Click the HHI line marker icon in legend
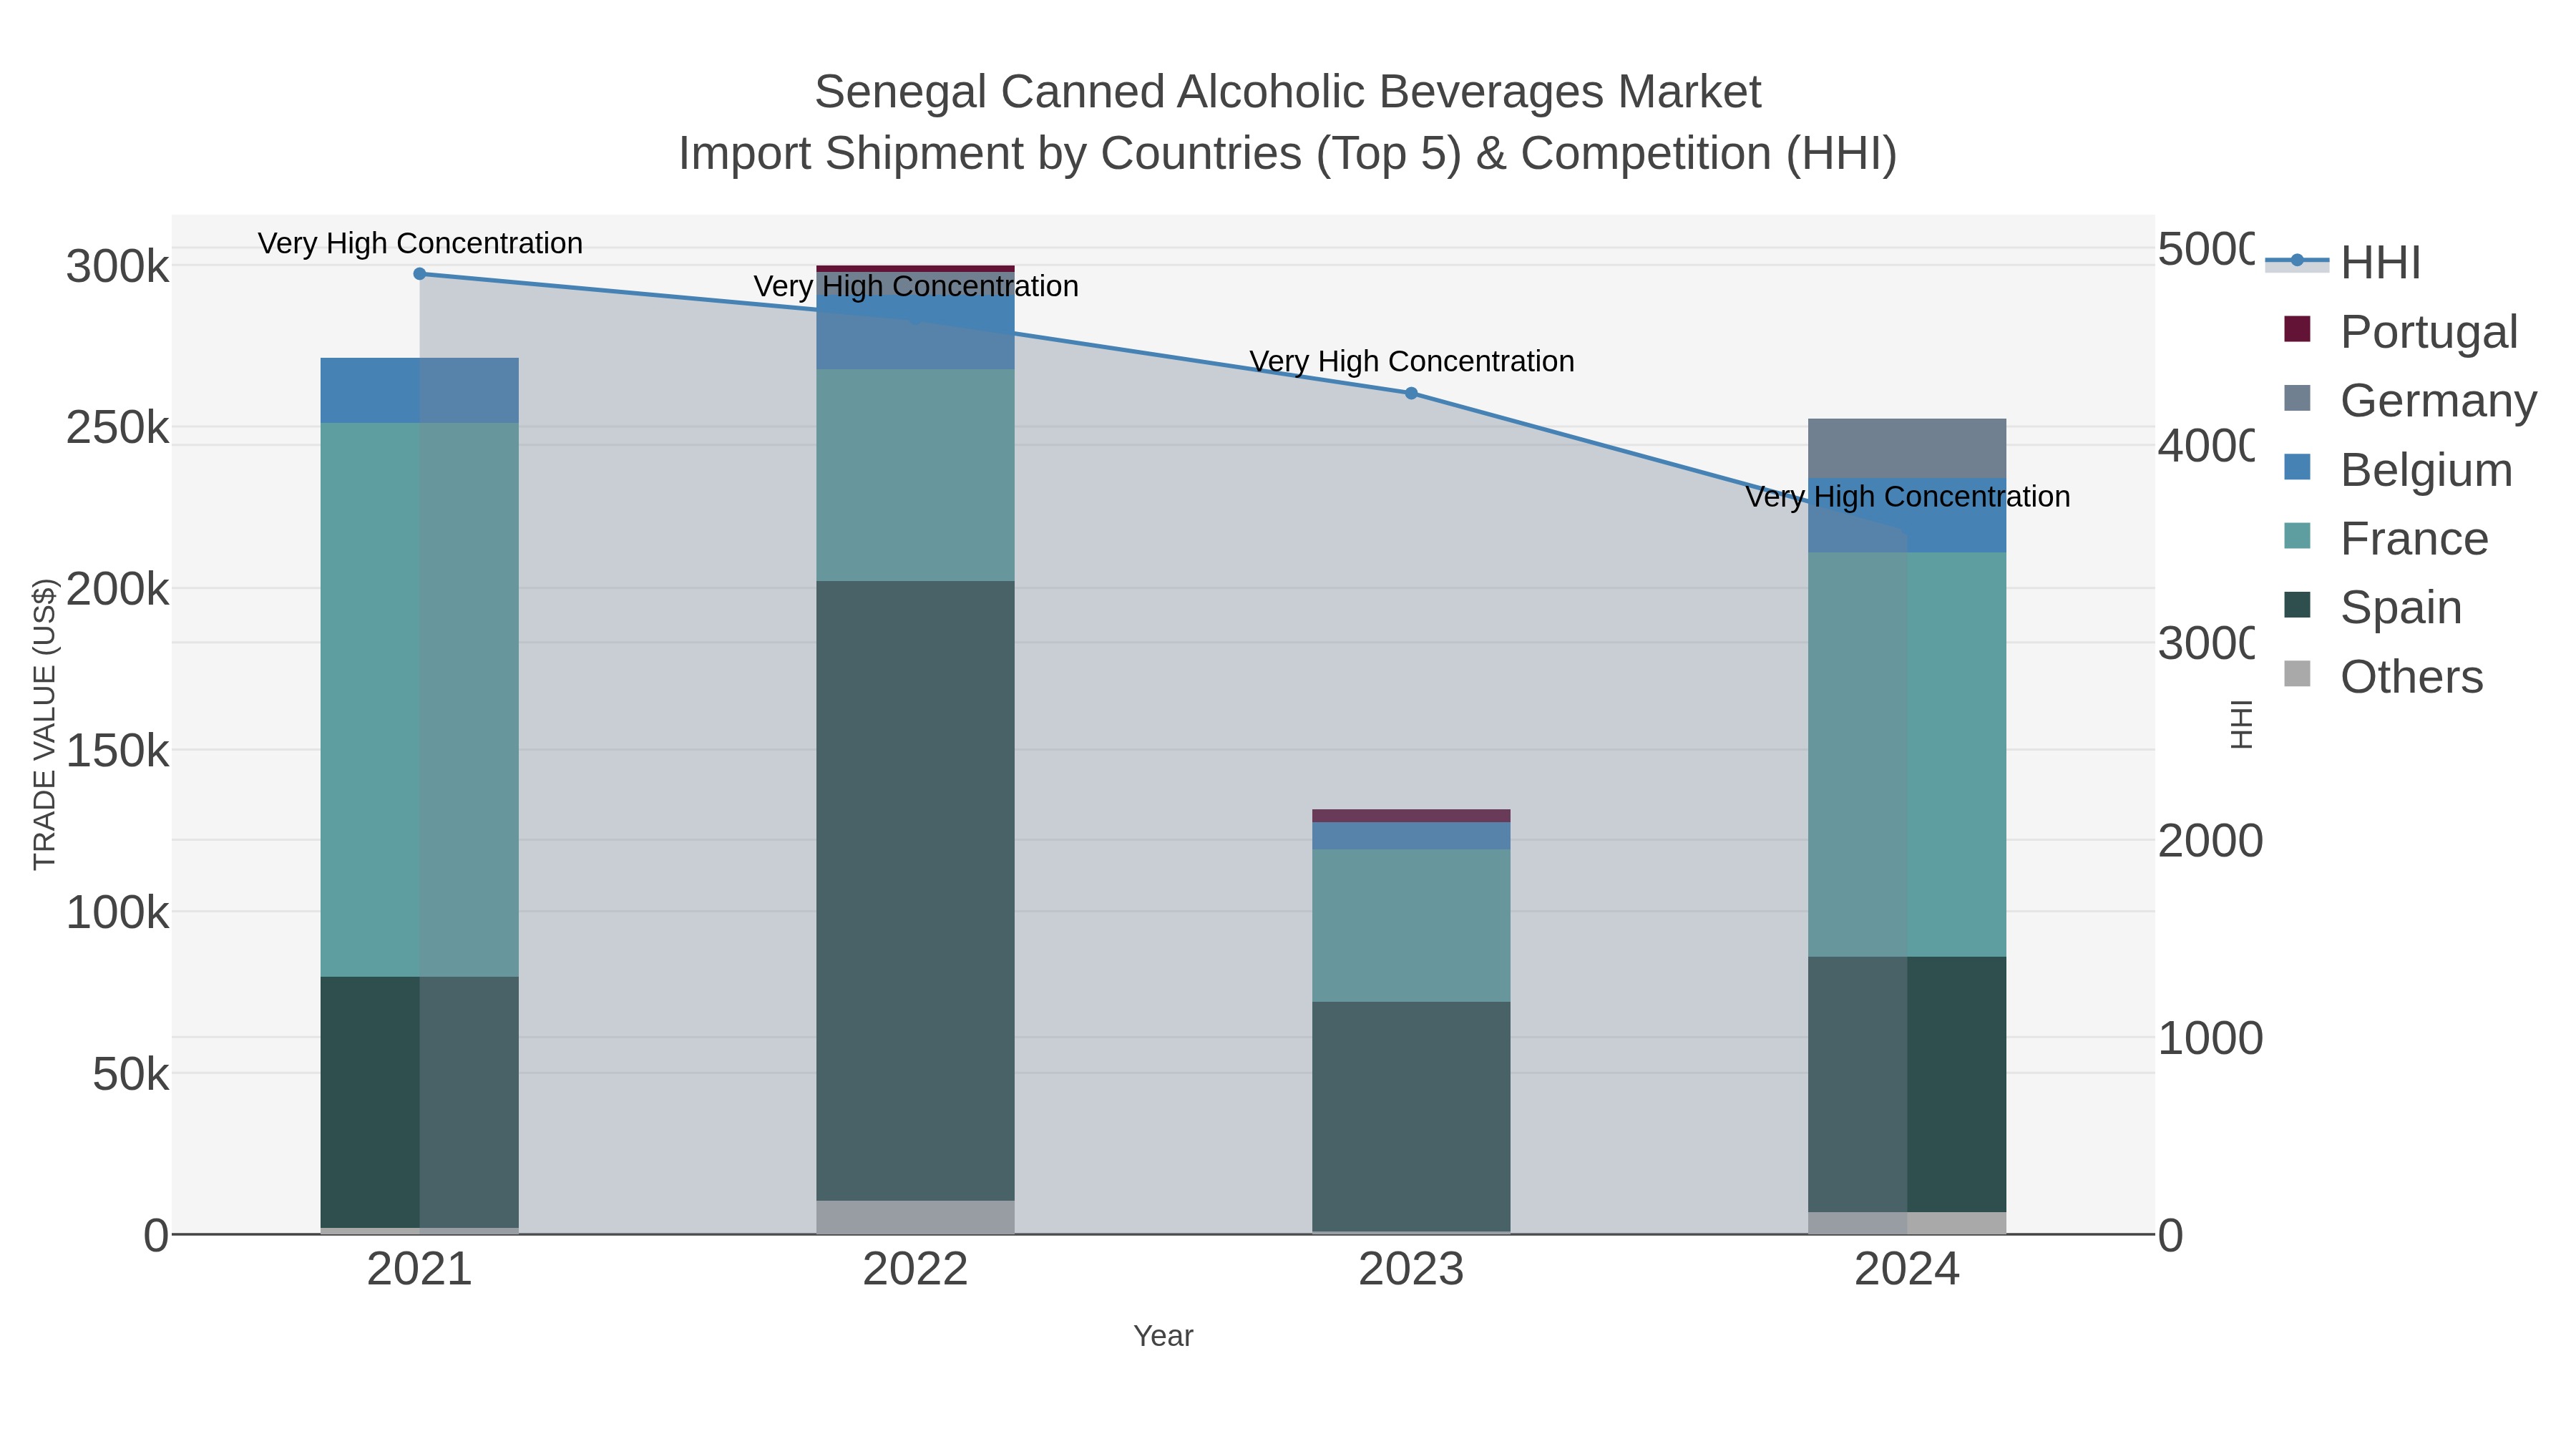2576x1449 pixels. click(2297, 261)
